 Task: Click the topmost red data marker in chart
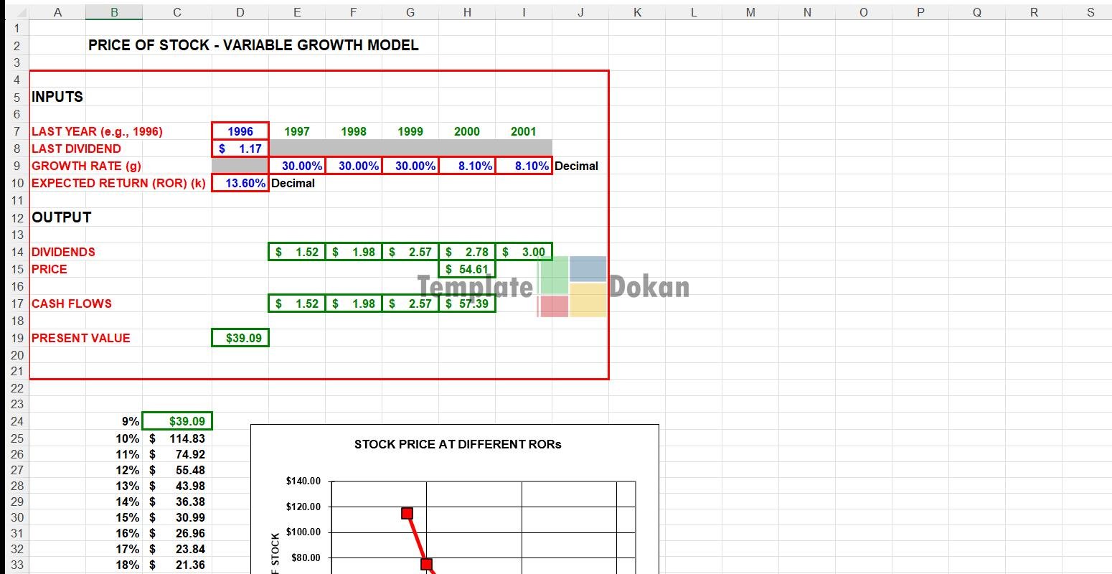click(x=407, y=513)
